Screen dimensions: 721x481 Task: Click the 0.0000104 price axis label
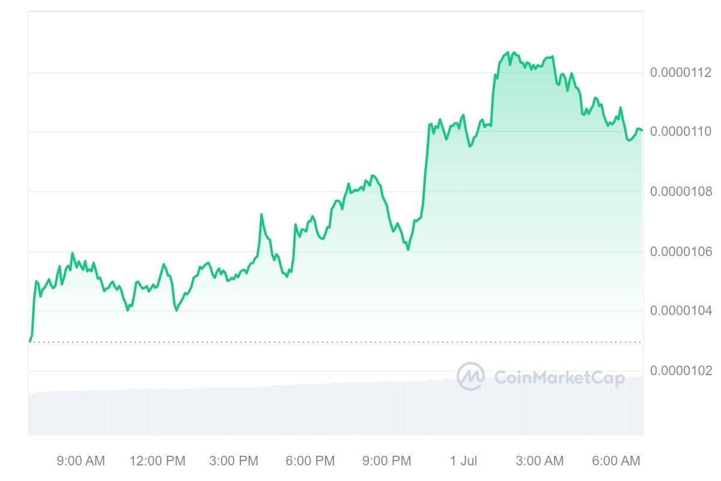coord(681,311)
